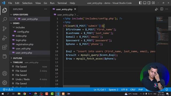The width and height of the screenshot is (171, 96).
Task: Click the Run Code play icon in the editor toolbar
Action: coord(156,9)
